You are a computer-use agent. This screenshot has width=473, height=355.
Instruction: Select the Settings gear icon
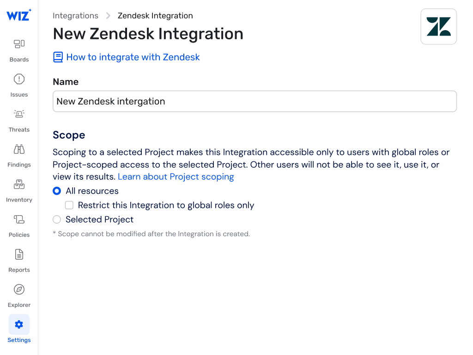tap(19, 324)
